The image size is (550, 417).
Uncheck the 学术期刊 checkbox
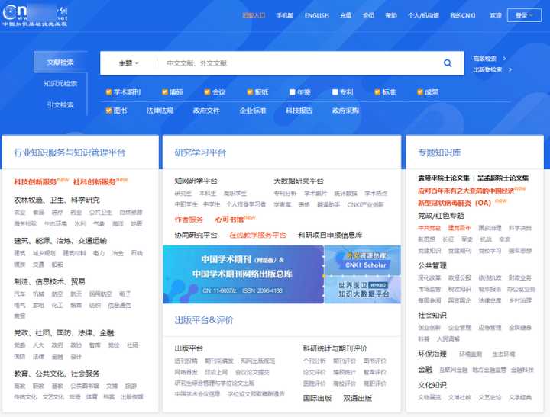[109, 92]
